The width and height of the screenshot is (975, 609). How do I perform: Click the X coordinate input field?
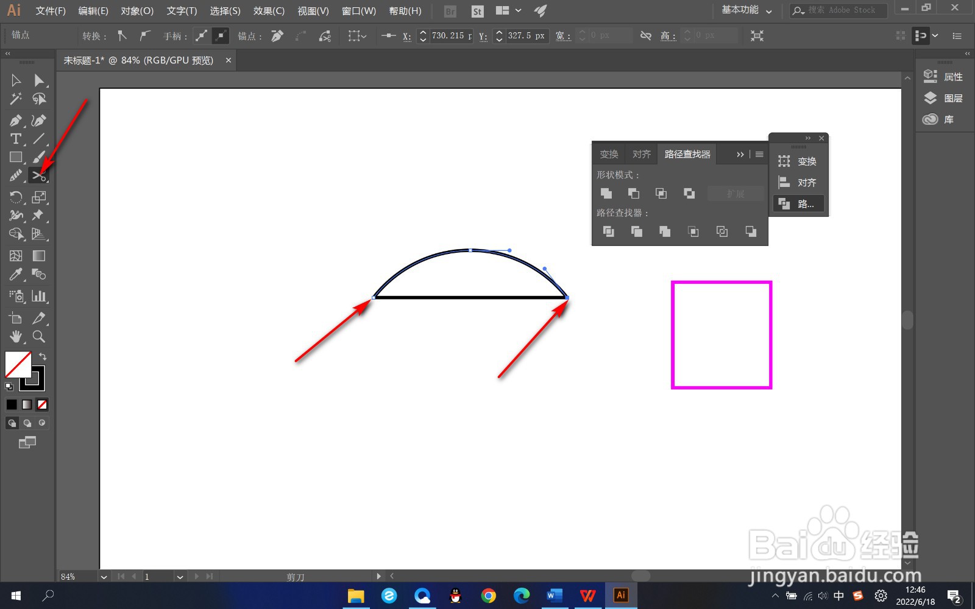tap(452, 36)
